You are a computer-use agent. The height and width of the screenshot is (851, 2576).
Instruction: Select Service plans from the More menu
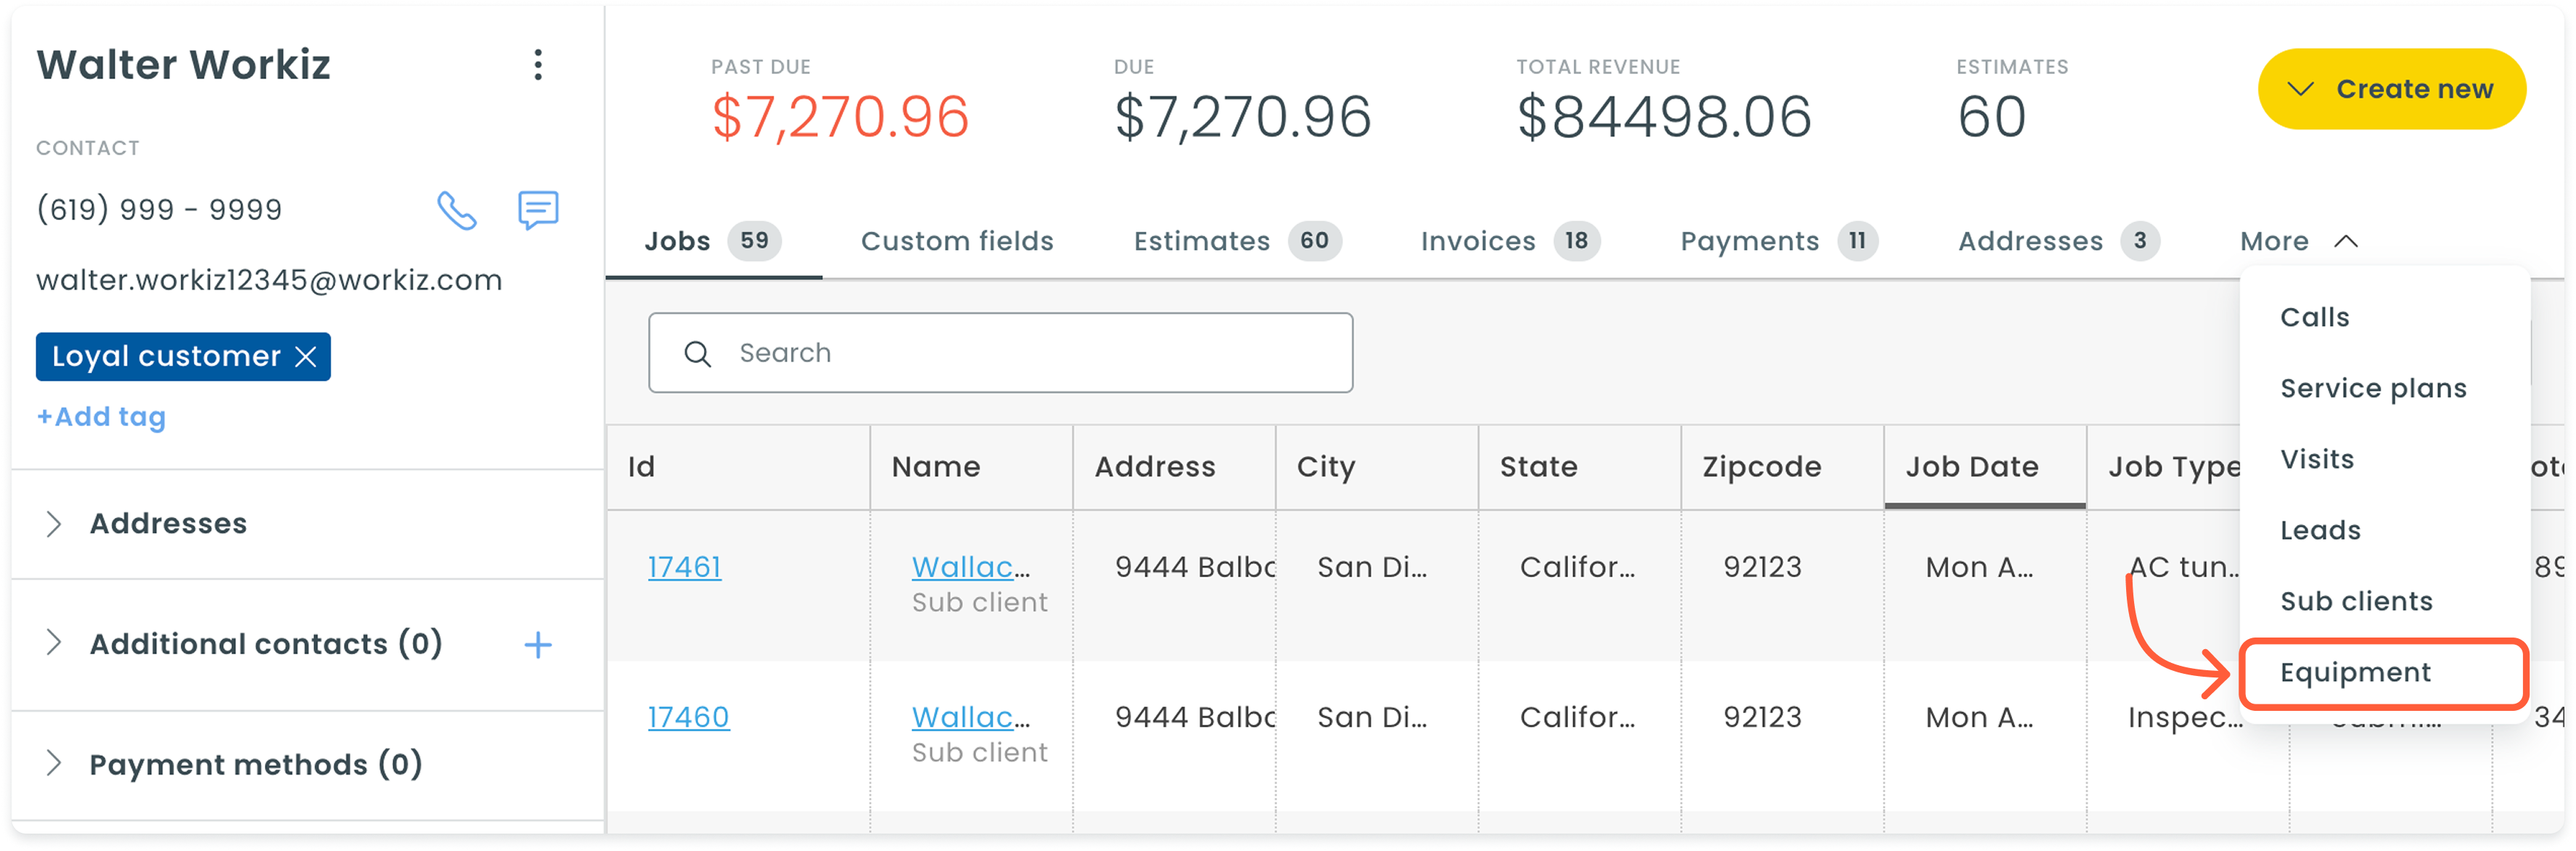coord(2373,388)
